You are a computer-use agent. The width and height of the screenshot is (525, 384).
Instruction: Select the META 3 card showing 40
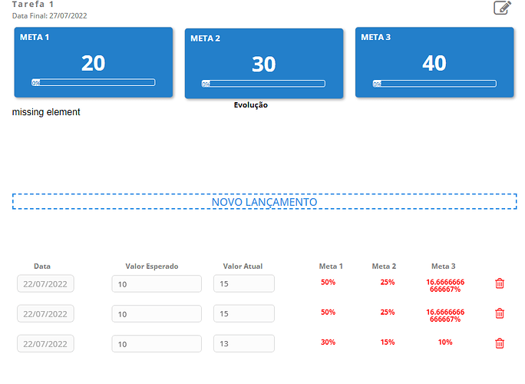[434, 62]
